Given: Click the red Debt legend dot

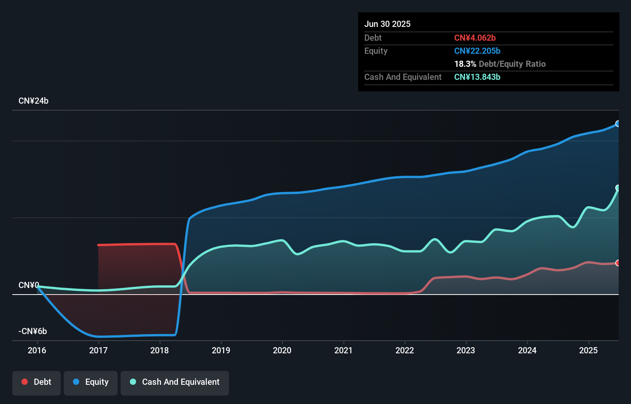Looking at the screenshot, I should tap(25, 382).
